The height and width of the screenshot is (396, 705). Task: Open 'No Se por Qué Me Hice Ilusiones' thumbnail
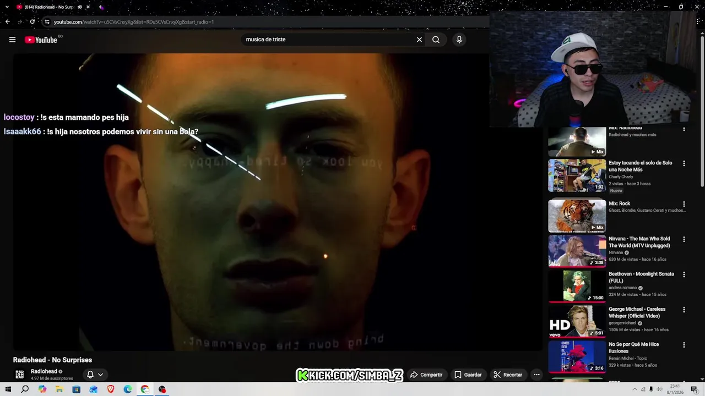coord(577,356)
